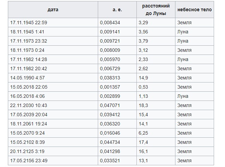Screen dimensions: 225x167
Task: Click 'Земля' in the 17.05.2039 row
Action: pyautogui.click(x=184, y=115)
